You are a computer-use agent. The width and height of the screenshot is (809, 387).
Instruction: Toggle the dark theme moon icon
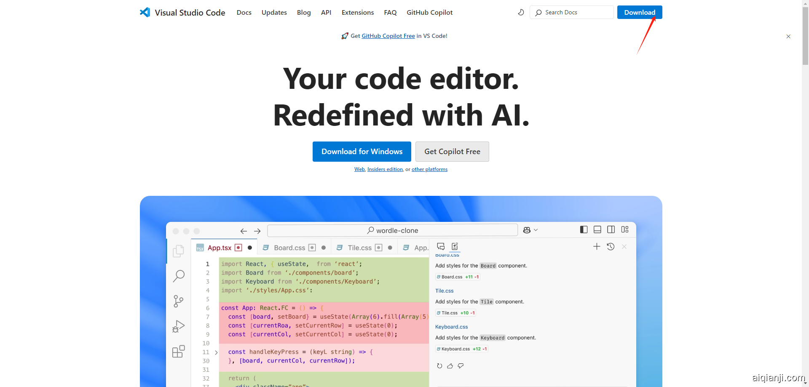coord(521,12)
